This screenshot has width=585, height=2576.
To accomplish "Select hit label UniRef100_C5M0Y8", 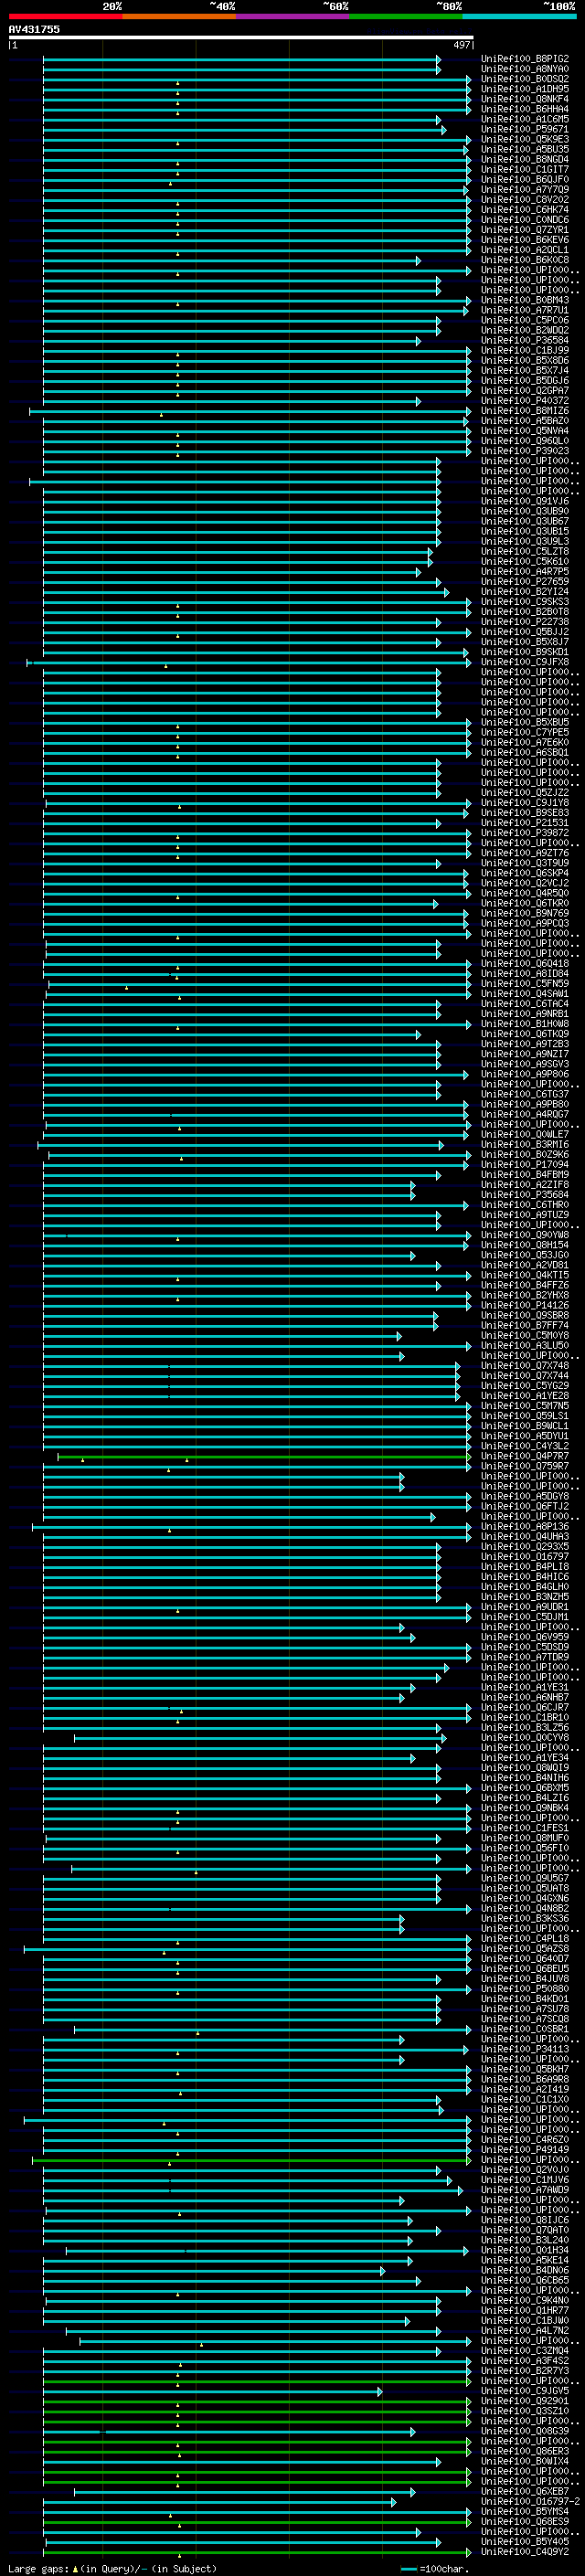I will pos(525,1336).
